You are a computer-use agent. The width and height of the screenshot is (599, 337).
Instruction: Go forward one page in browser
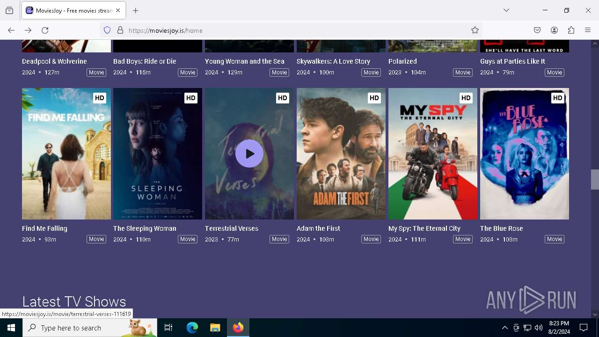pos(28,30)
